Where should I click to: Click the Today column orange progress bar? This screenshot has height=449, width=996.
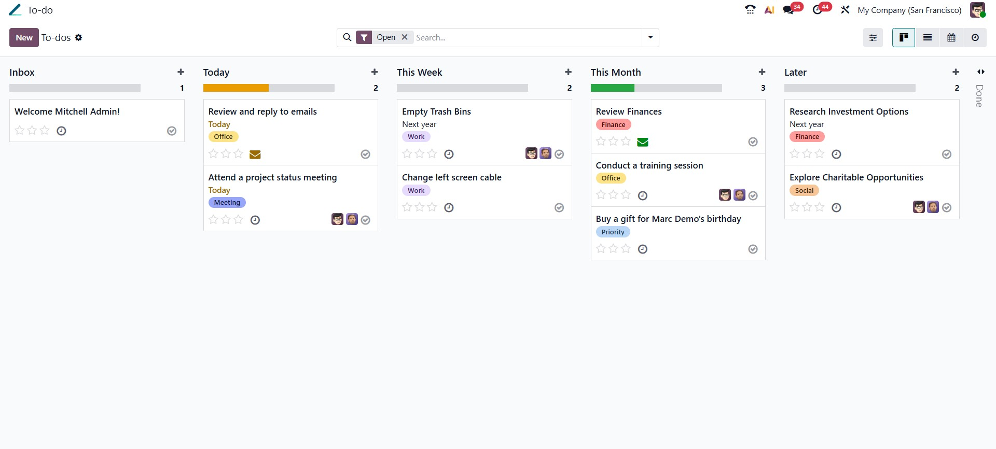tap(236, 88)
